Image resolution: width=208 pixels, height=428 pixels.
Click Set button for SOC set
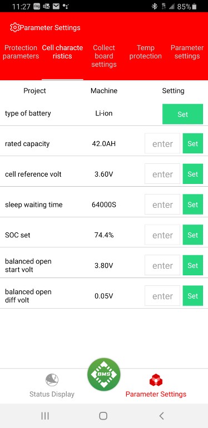[193, 235]
